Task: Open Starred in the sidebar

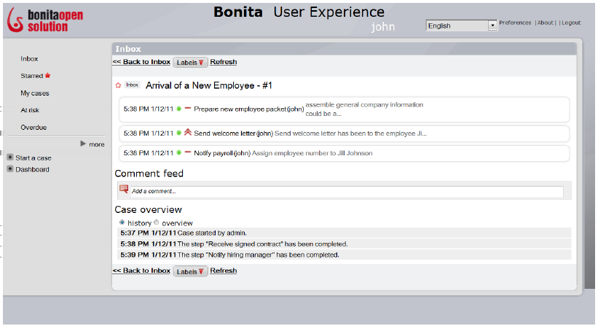Action: click(31, 76)
